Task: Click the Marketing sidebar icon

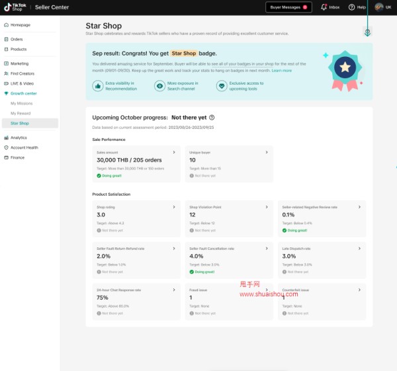Action: (x=7, y=63)
